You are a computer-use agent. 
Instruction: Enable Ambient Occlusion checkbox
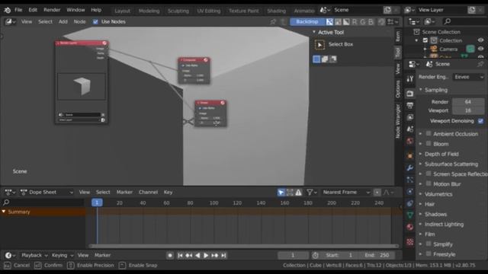[x=429, y=134]
